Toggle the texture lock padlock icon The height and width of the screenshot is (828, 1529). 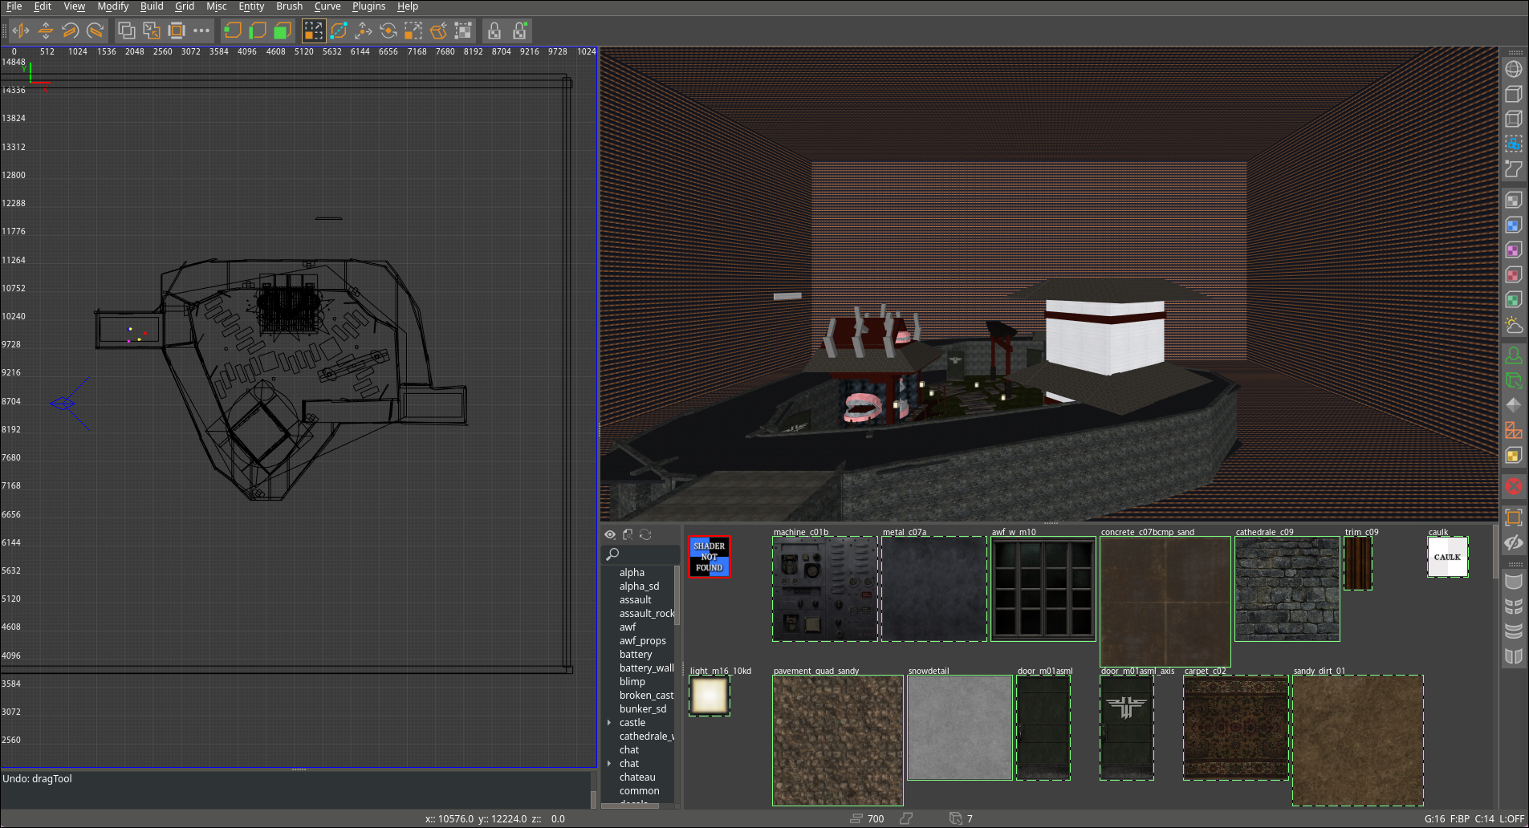coord(494,30)
